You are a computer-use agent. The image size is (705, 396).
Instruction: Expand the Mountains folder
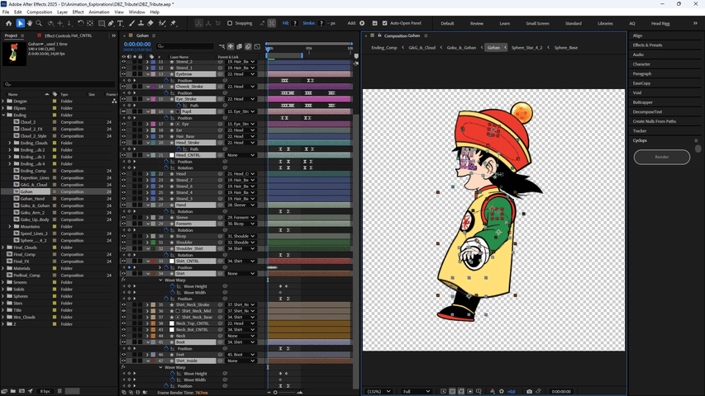click(x=10, y=227)
